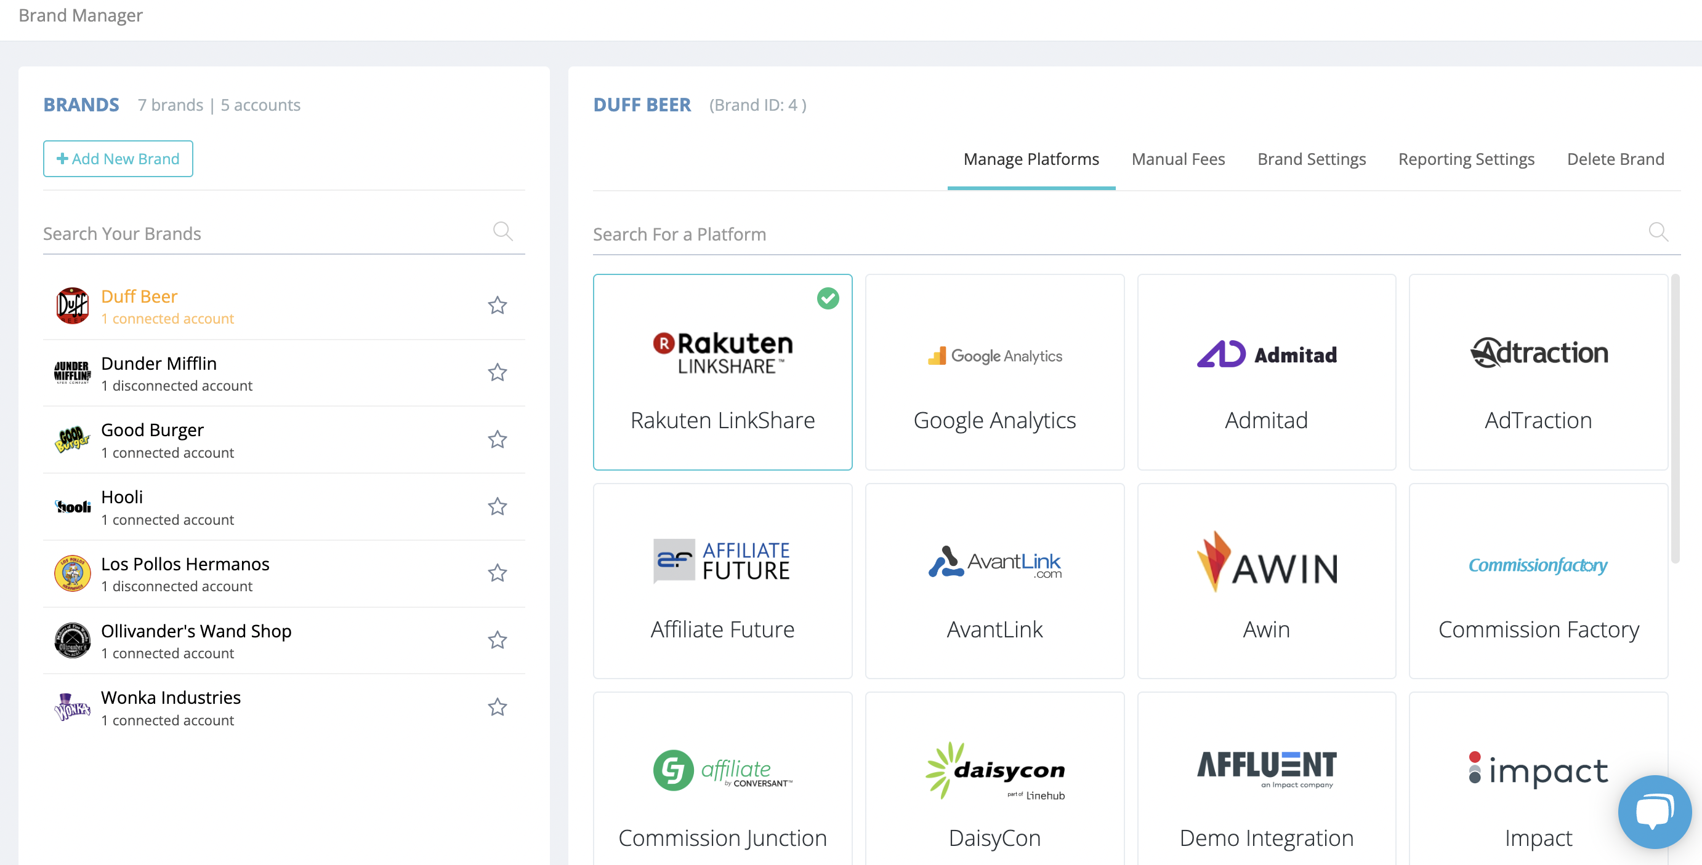Choose the AvantLink platform card

click(x=994, y=581)
